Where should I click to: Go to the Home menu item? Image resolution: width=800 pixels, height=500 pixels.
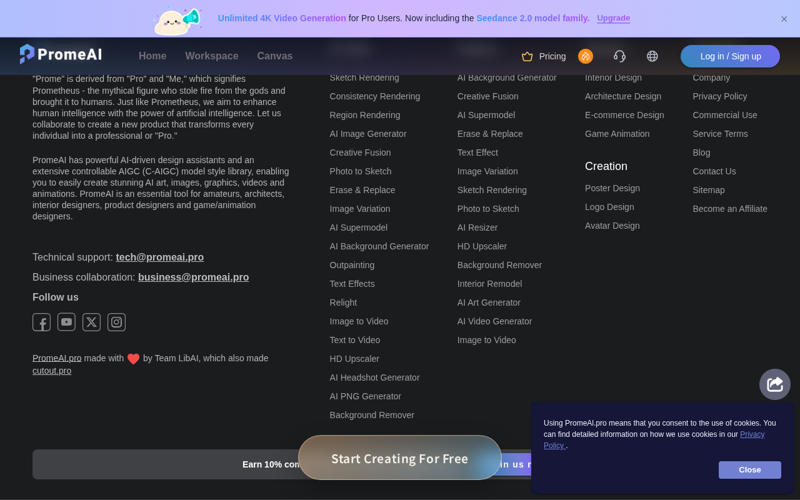pyautogui.click(x=152, y=56)
